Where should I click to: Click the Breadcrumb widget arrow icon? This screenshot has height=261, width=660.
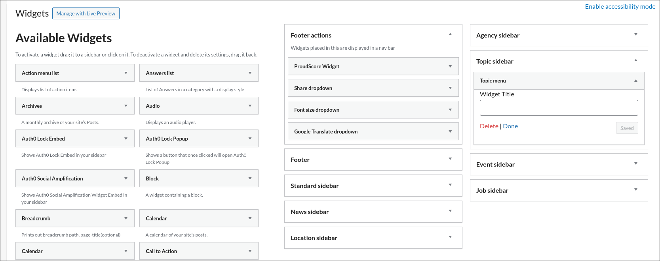126,218
